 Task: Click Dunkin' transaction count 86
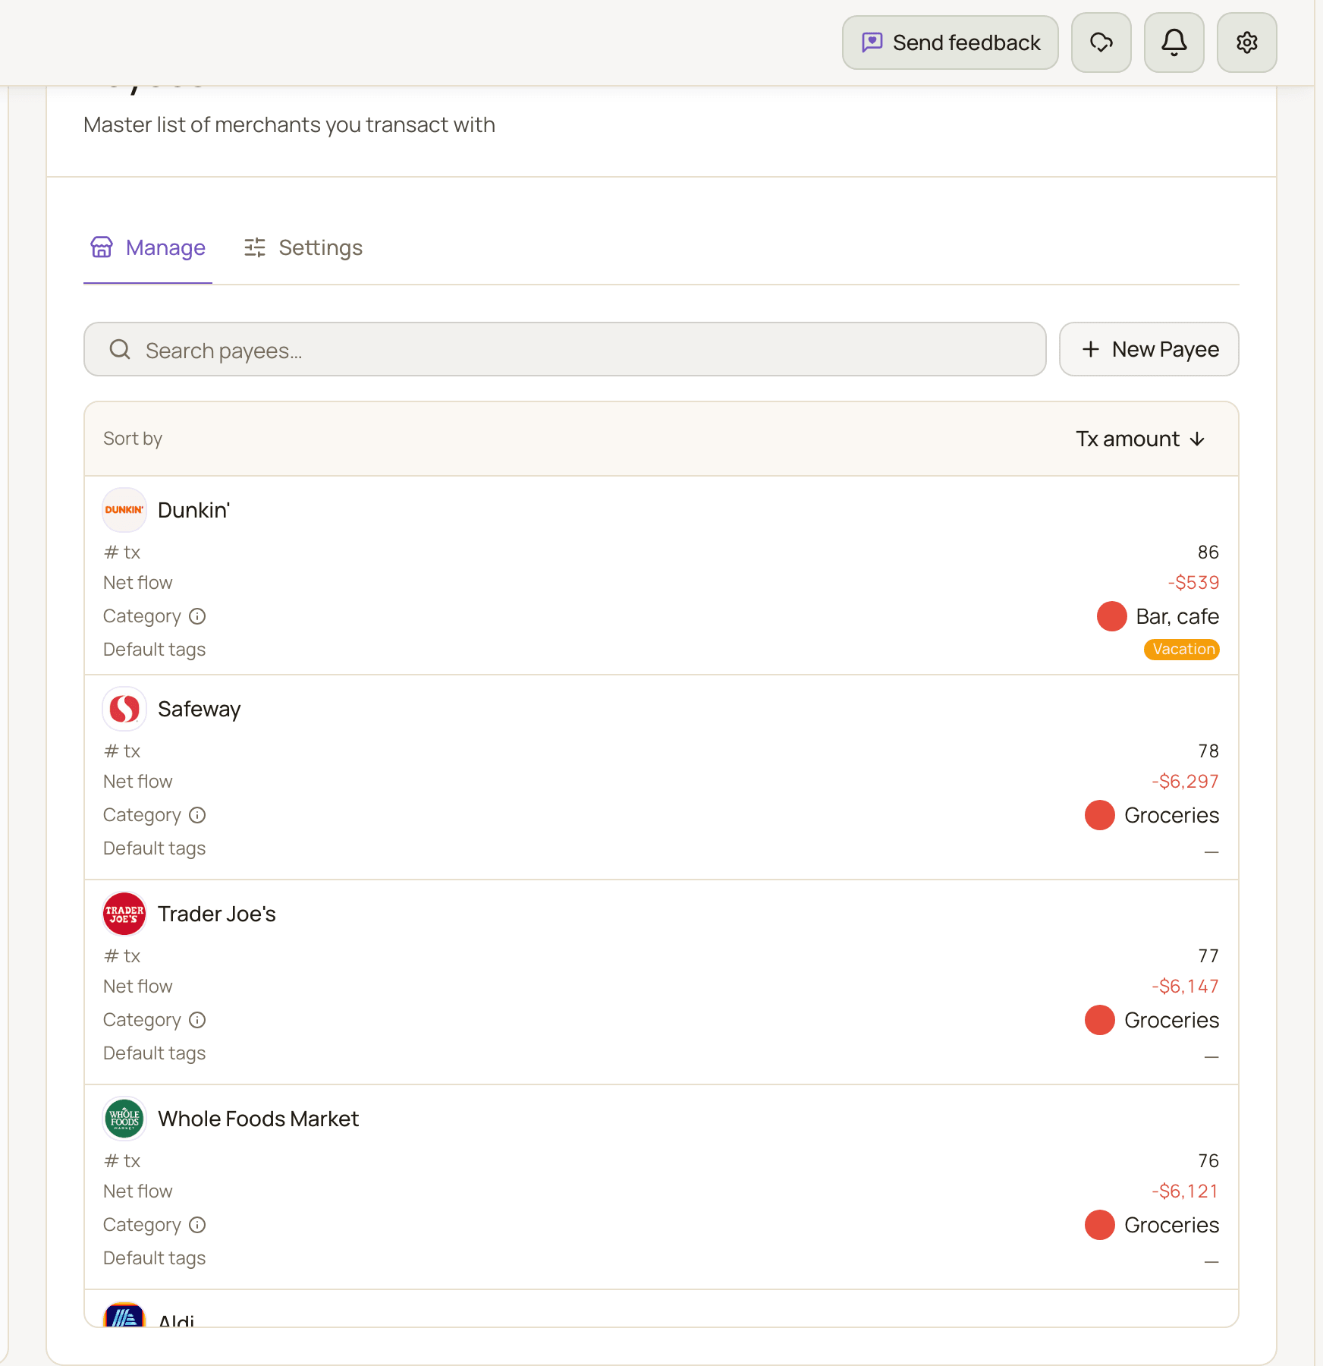tap(1208, 552)
